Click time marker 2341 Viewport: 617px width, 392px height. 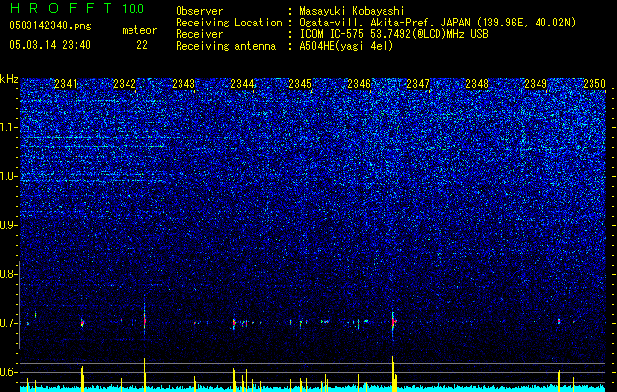66,84
